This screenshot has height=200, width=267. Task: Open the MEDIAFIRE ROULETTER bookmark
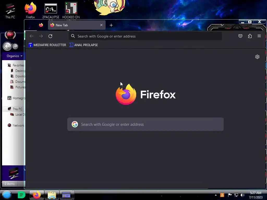tap(47, 45)
